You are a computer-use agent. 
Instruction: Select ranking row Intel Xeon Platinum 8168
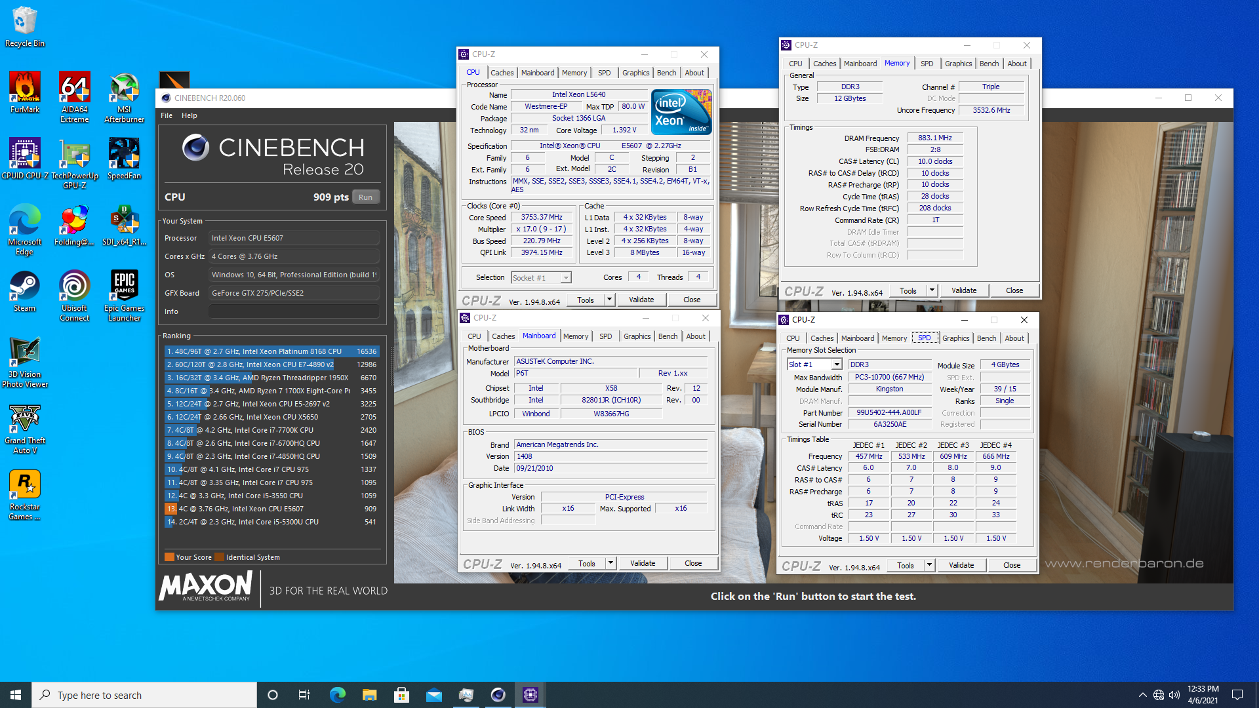click(x=271, y=351)
